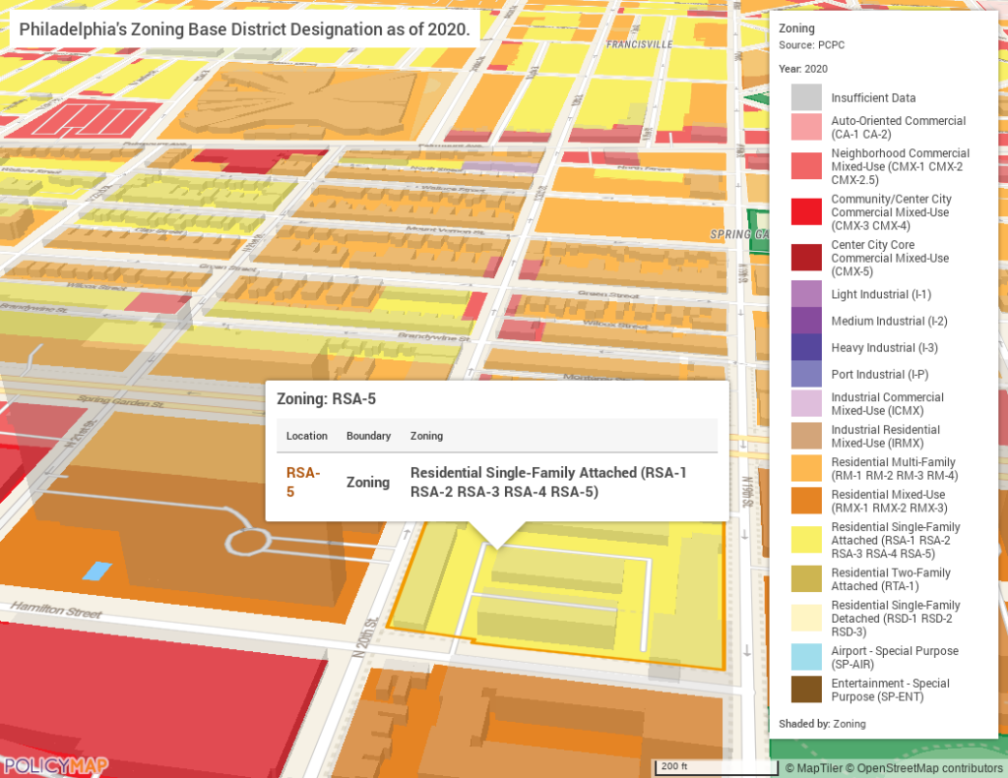Click the Residential Two-Family Attached swatch

click(x=806, y=579)
